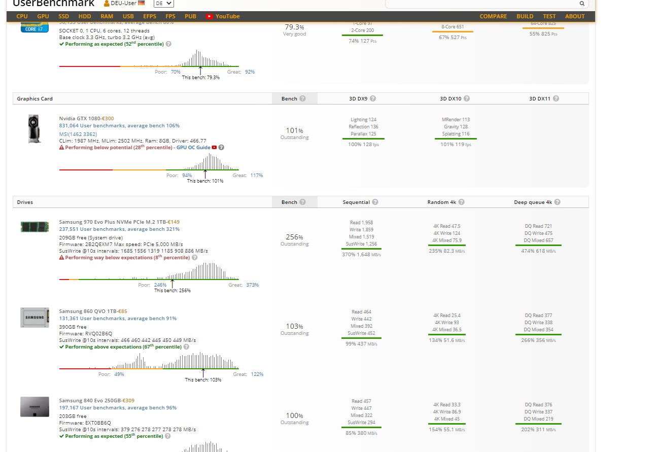The image size is (659, 452).
Task: Click '370% 1,648 MB/s' sequential result
Action: (x=362, y=254)
